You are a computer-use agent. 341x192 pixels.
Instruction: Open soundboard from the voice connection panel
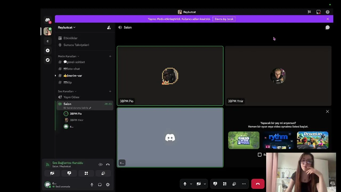pyautogui.click(x=103, y=173)
